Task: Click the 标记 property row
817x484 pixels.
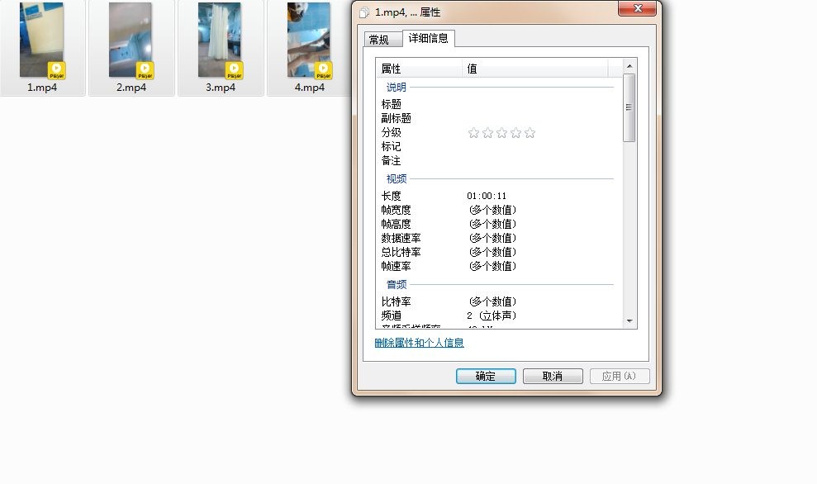Action: click(499, 146)
